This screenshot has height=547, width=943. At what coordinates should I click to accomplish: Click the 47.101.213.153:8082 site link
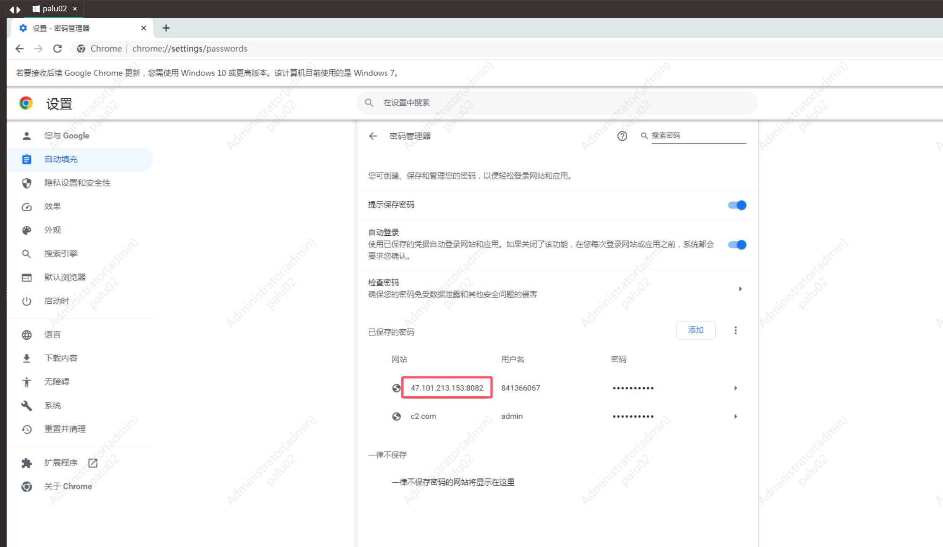(447, 388)
